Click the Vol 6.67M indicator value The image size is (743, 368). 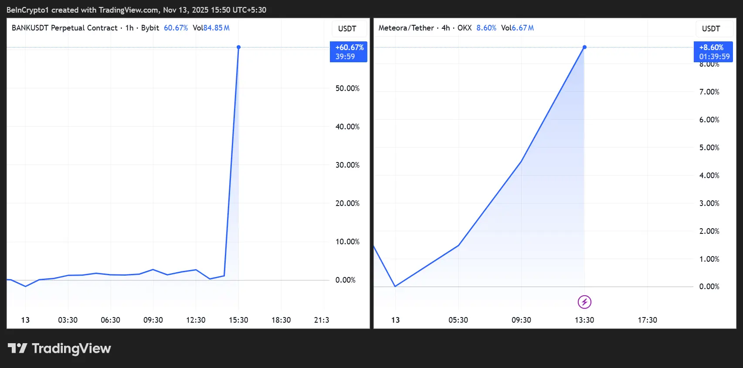pyautogui.click(x=518, y=28)
